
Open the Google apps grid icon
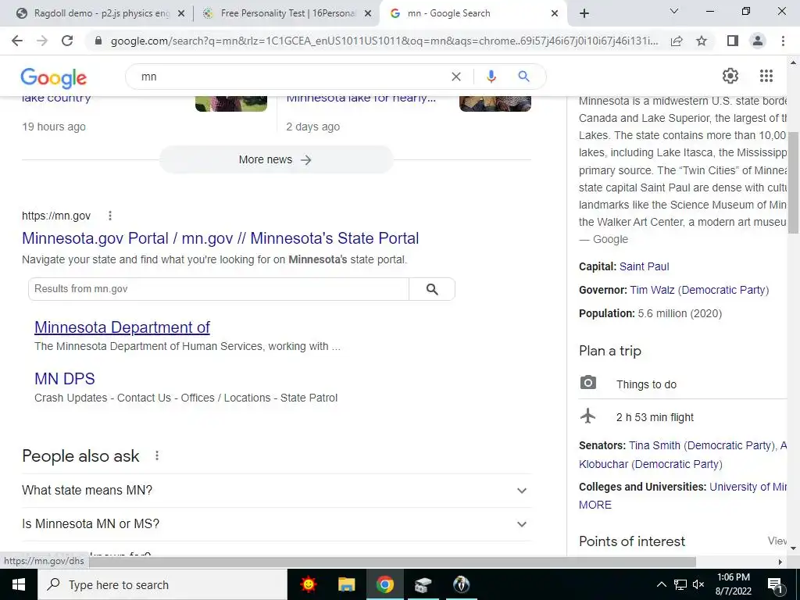pyautogui.click(x=766, y=76)
